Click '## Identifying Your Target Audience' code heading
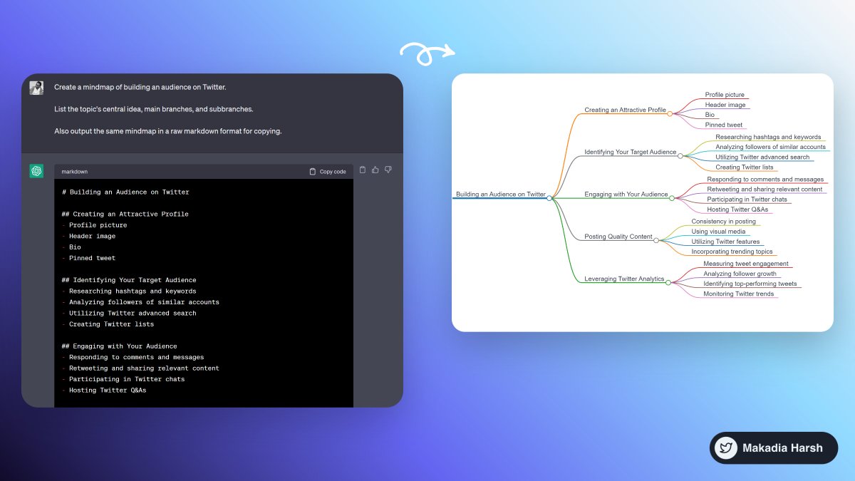Screen dimensions: 855x481 click(129, 280)
